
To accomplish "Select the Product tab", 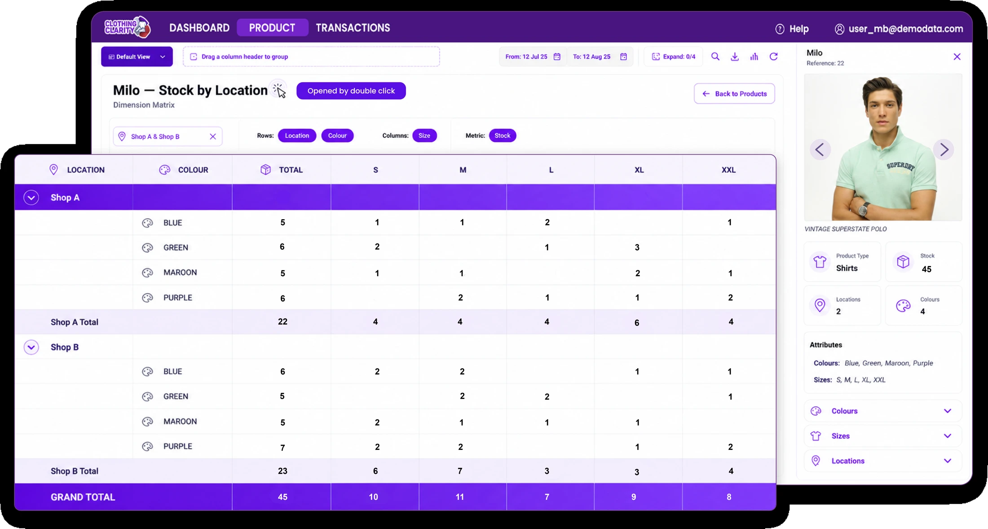I will click(x=272, y=28).
